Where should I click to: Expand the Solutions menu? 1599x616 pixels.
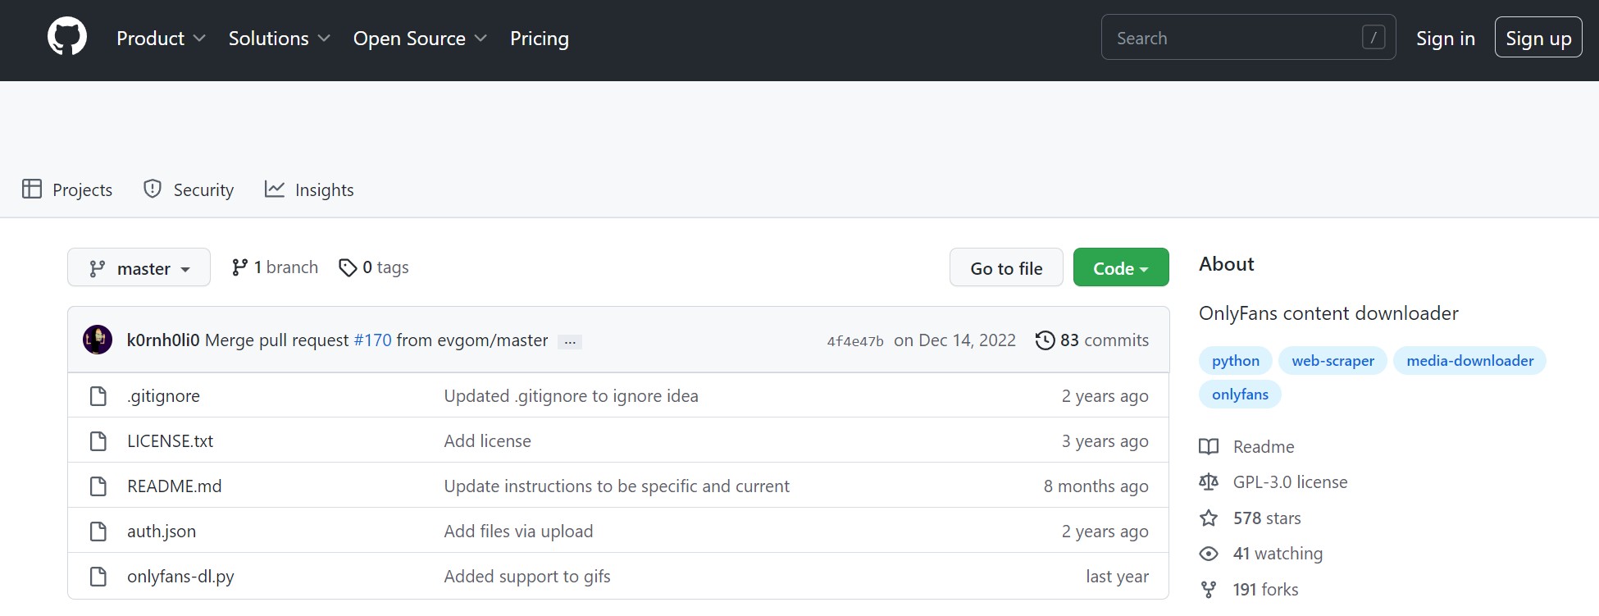point(279,39)
